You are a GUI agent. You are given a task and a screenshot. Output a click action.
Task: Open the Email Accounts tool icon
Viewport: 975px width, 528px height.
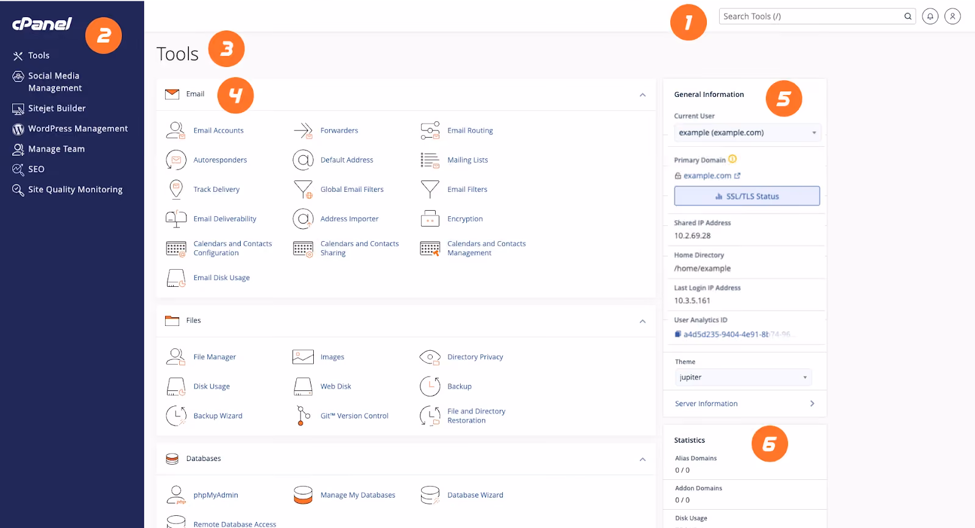pyautogui.click(x=176, y=130)
